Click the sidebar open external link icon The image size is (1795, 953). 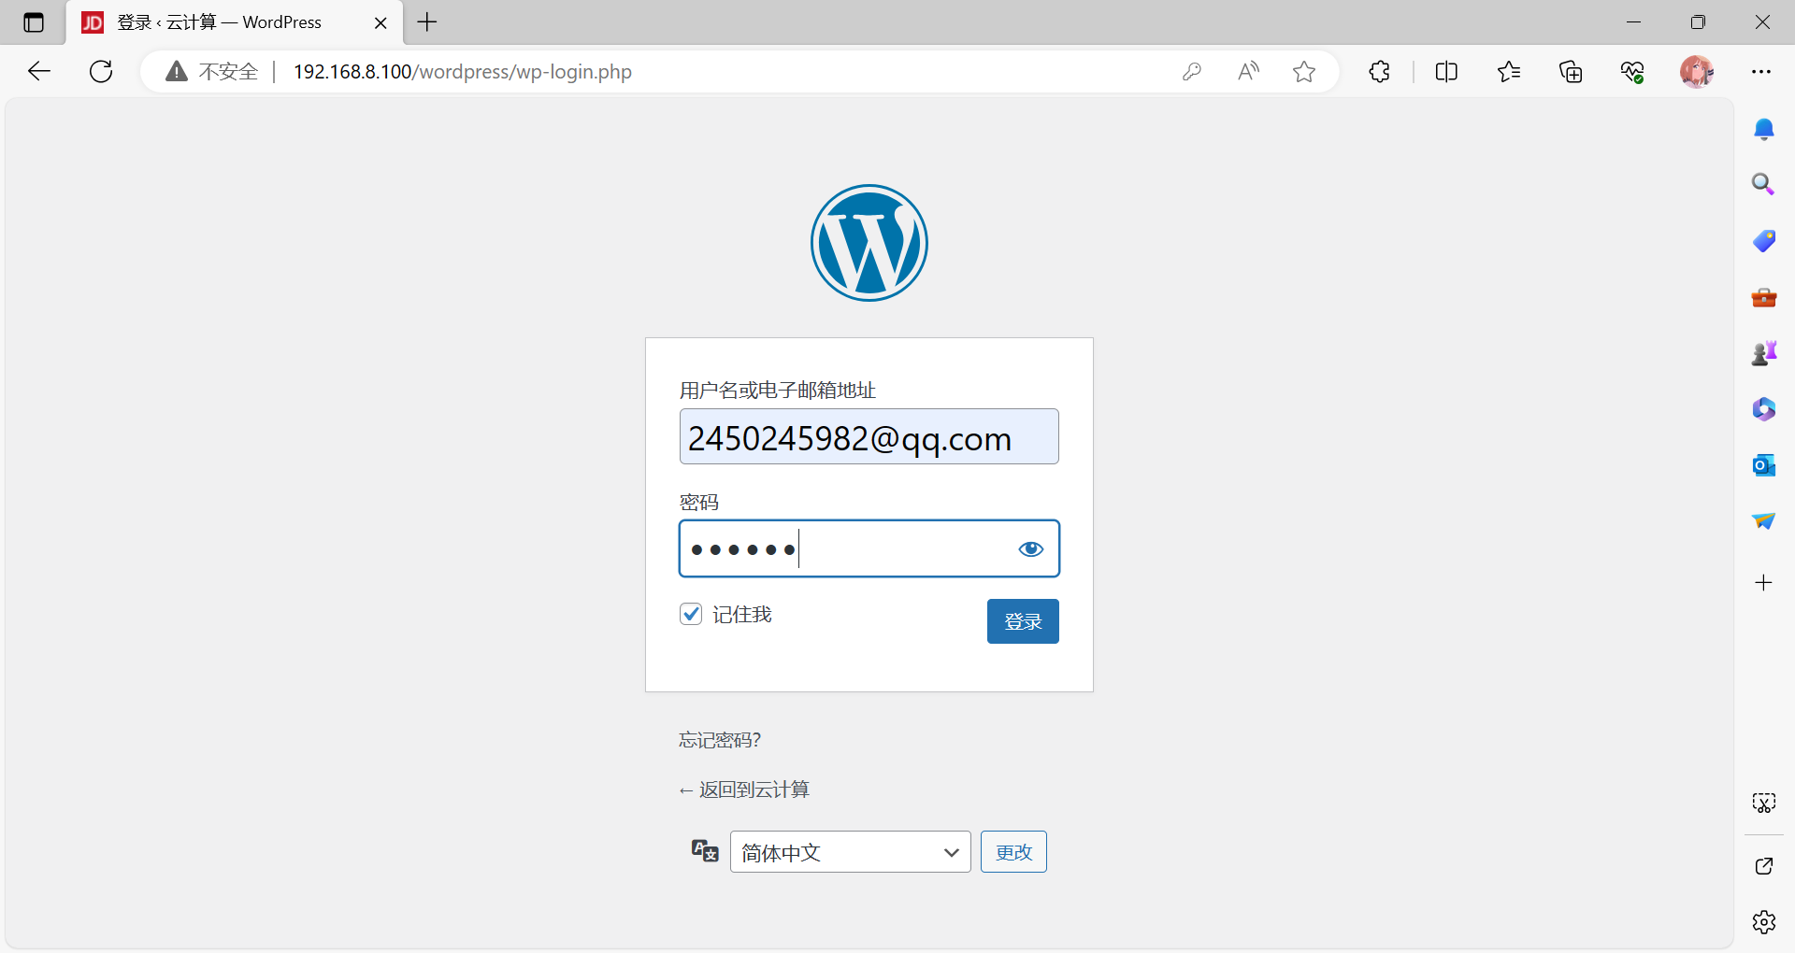[x=1764, y=866]
